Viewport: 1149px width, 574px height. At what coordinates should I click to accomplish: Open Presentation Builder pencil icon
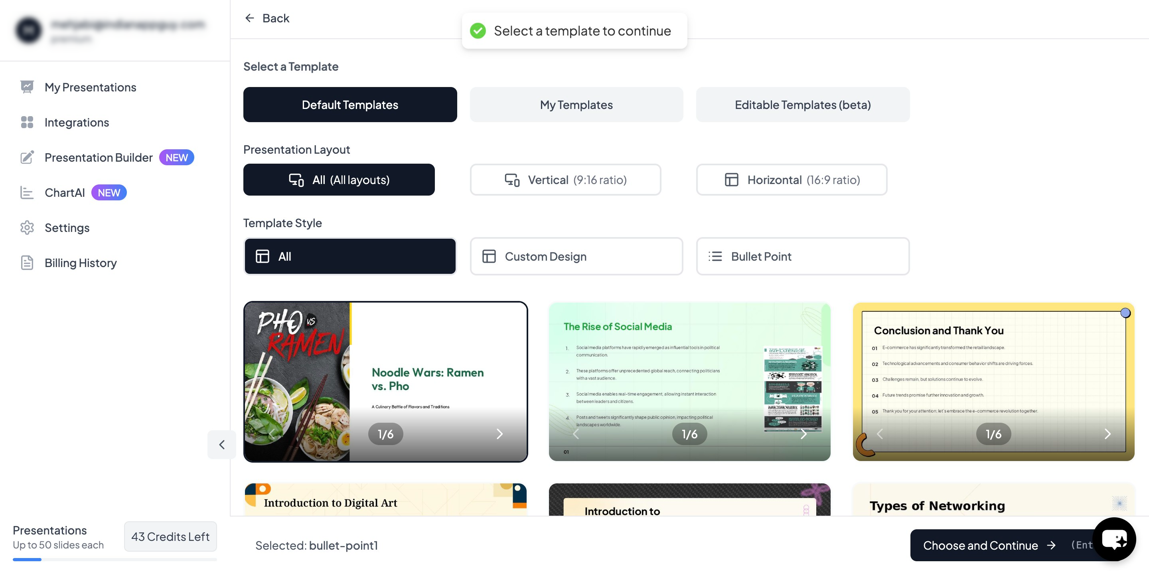click(x=27, y=157)
